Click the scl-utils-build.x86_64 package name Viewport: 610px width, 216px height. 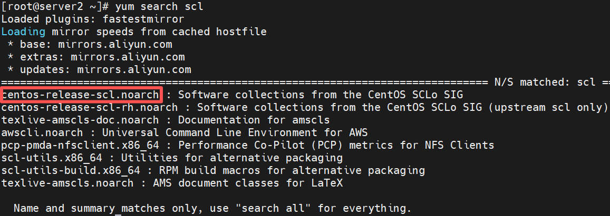coord(71,171)
